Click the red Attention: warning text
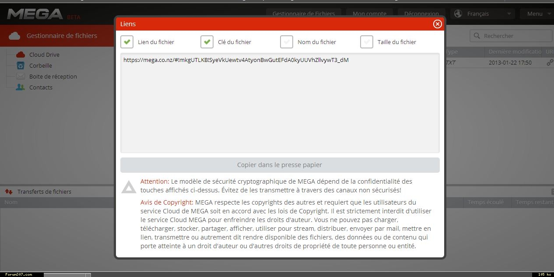This screenshot has height=277, width=554. pos(154,181)
